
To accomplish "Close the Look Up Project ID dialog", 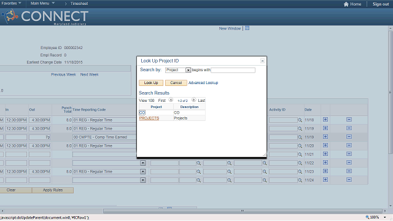I will point(262,61).
